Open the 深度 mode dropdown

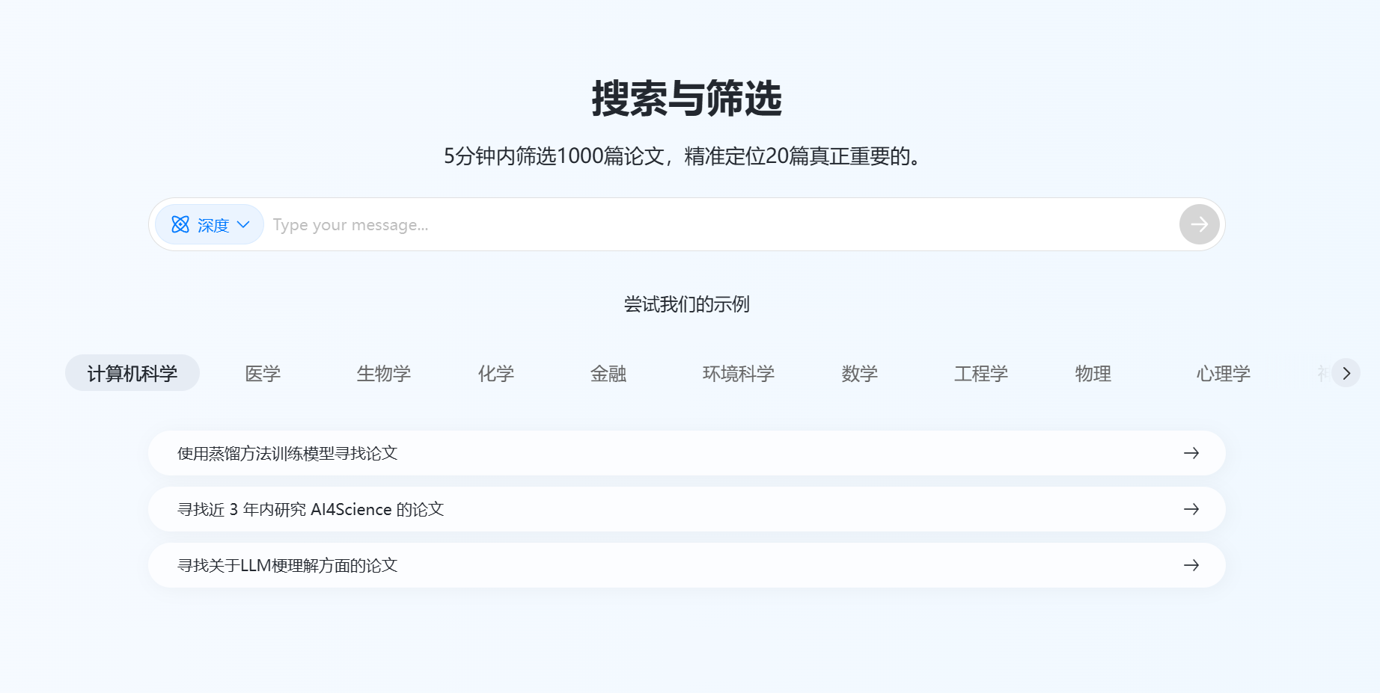[x=210, y=224]
